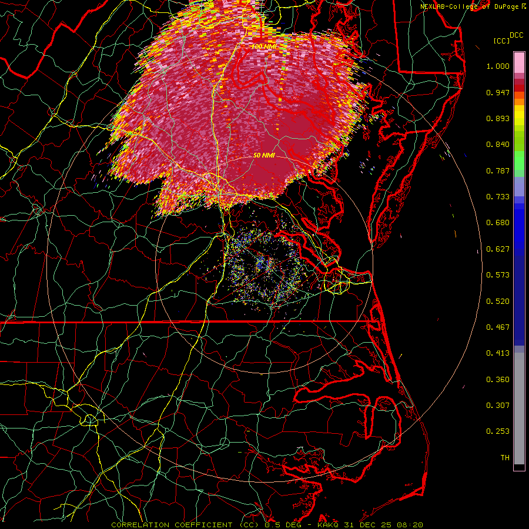Image resolution: width=529 pixels, height=529 pixels.
Task: Click the KAKQ radar site identifier
Action: pos(329,525)
